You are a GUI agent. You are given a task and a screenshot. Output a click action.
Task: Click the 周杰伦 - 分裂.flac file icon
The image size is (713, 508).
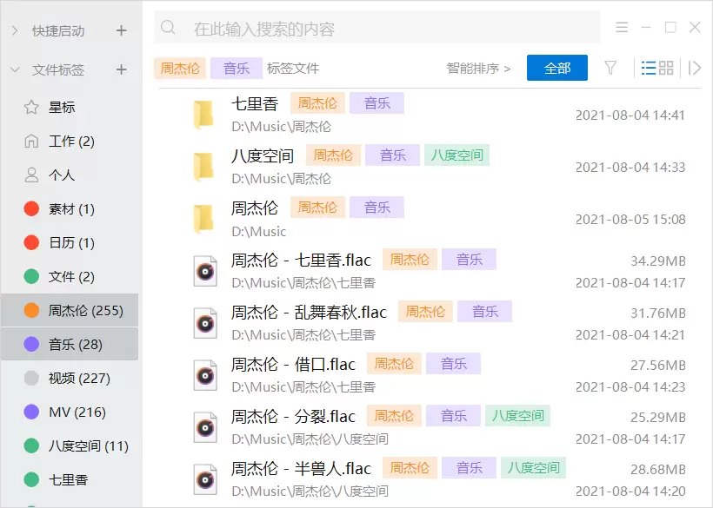(x=205, y=427)
